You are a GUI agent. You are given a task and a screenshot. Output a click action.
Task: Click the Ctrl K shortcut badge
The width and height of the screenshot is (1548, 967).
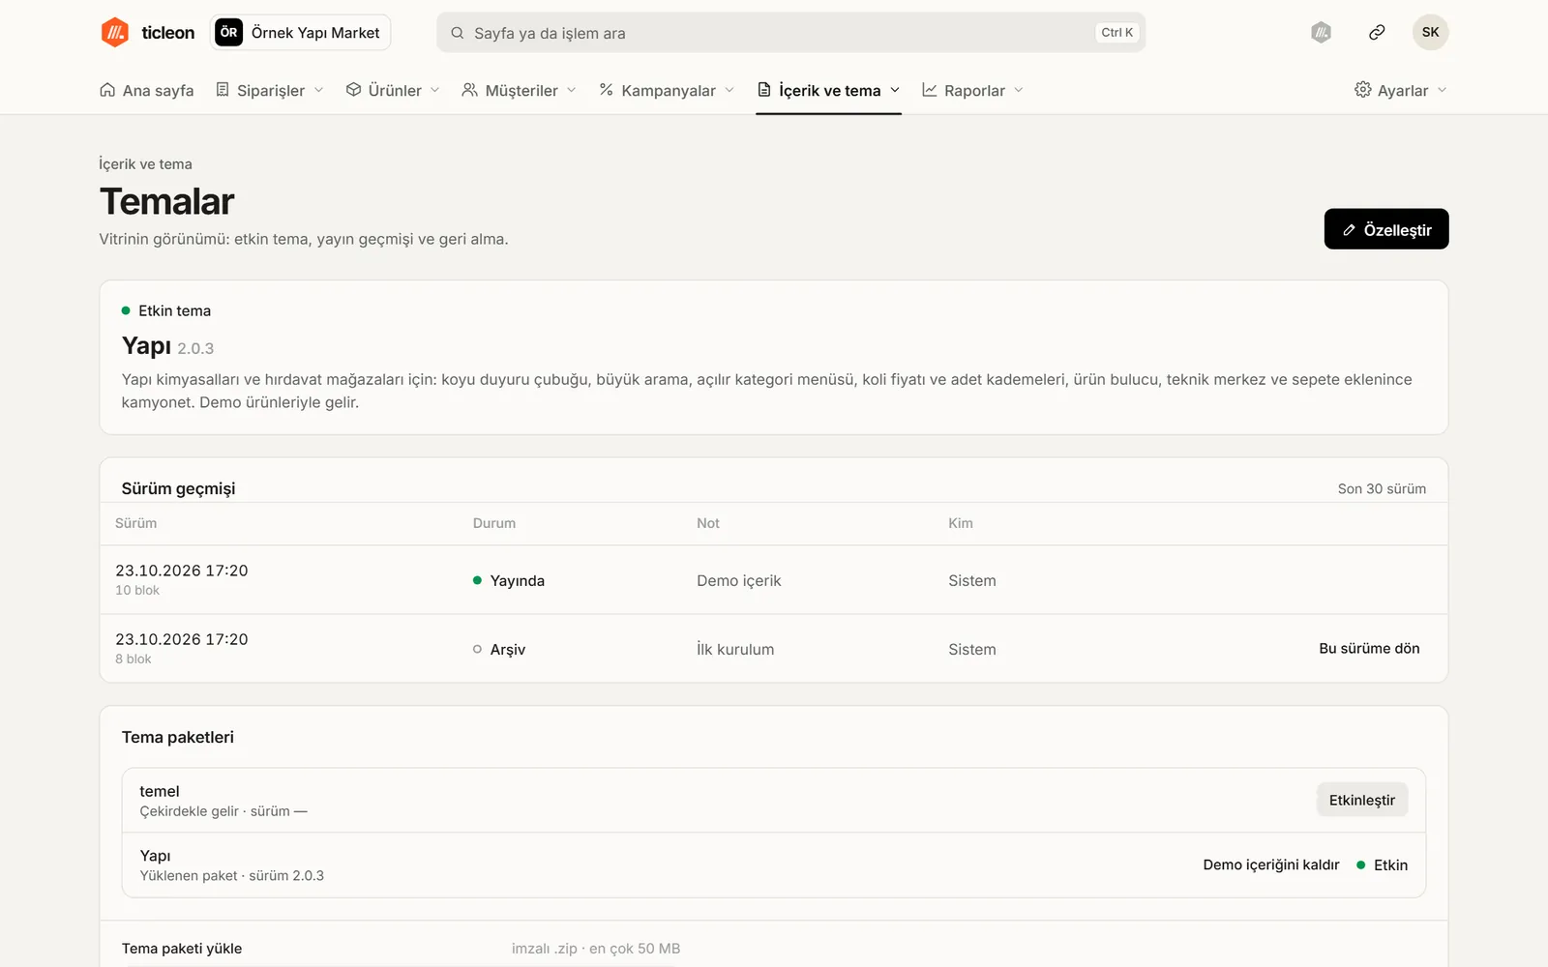click(1116, 33)
